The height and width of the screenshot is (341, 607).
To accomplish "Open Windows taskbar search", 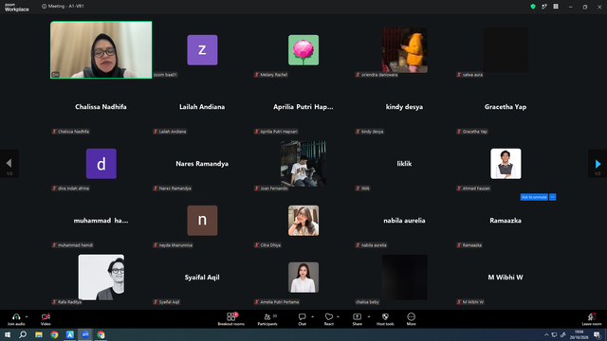I will tap(23, 334).
